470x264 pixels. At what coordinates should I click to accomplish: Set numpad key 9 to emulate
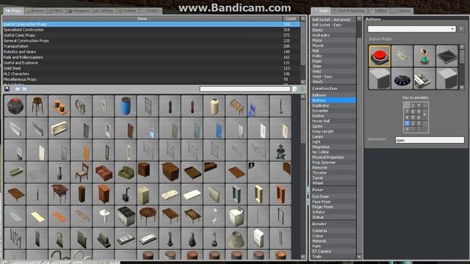point(419,111)
